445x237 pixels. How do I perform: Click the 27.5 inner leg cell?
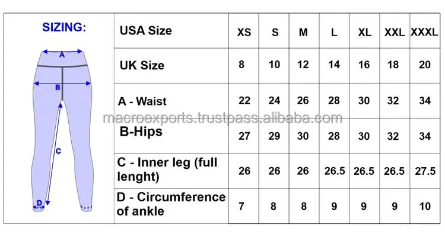425,171
